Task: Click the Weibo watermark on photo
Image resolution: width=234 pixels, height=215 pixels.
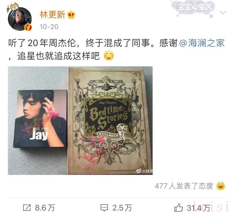Action: (x=144, y=171)
